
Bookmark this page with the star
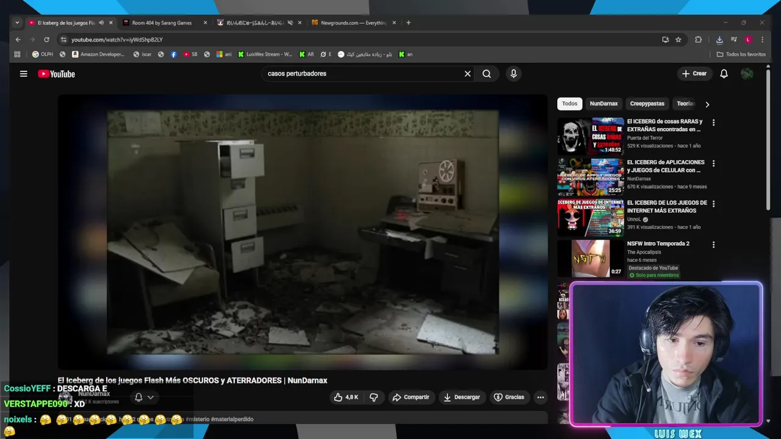click(678, 40)
